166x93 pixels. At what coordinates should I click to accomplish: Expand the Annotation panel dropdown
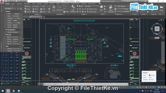tap(60, 14)
